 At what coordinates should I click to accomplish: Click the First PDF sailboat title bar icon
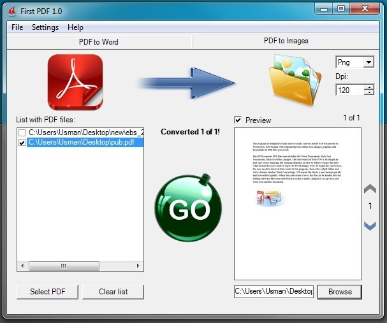coord(12,11)
